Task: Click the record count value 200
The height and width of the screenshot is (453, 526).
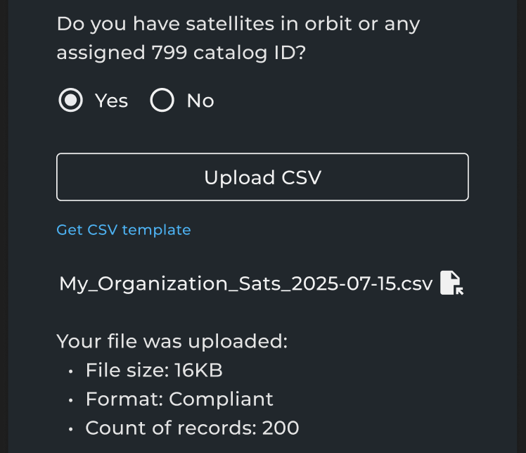Action: (x=281, y=428)
